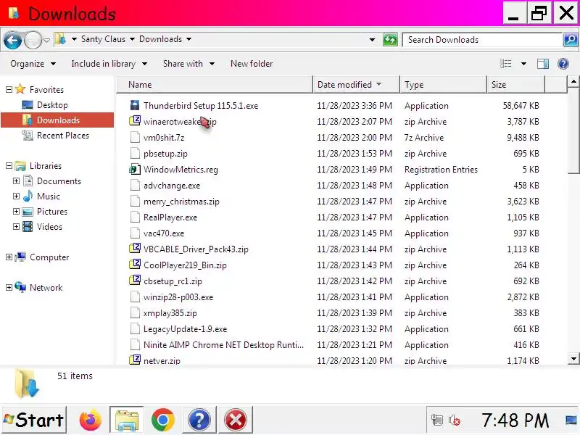Screen dimensions: 580x435
Task: Open the address bar previous locations dropdown
Action: (x=372, y=40)
